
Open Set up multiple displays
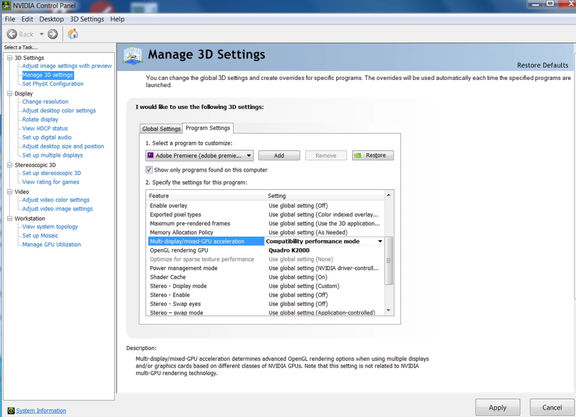pos(53,155)
